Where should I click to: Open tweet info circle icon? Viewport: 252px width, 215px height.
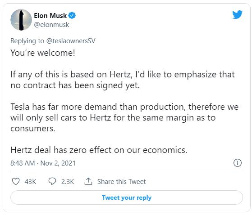(238, 163)
